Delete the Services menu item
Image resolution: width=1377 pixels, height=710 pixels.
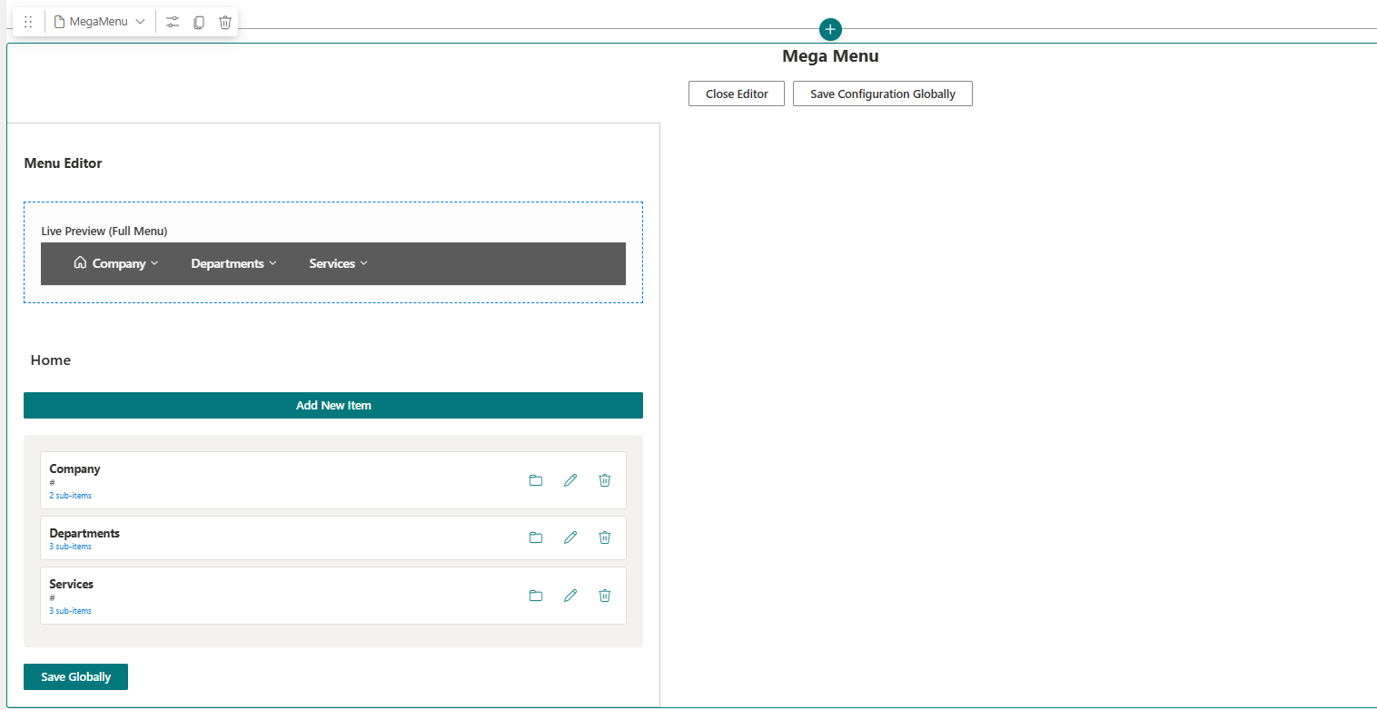tap(605, 596)
